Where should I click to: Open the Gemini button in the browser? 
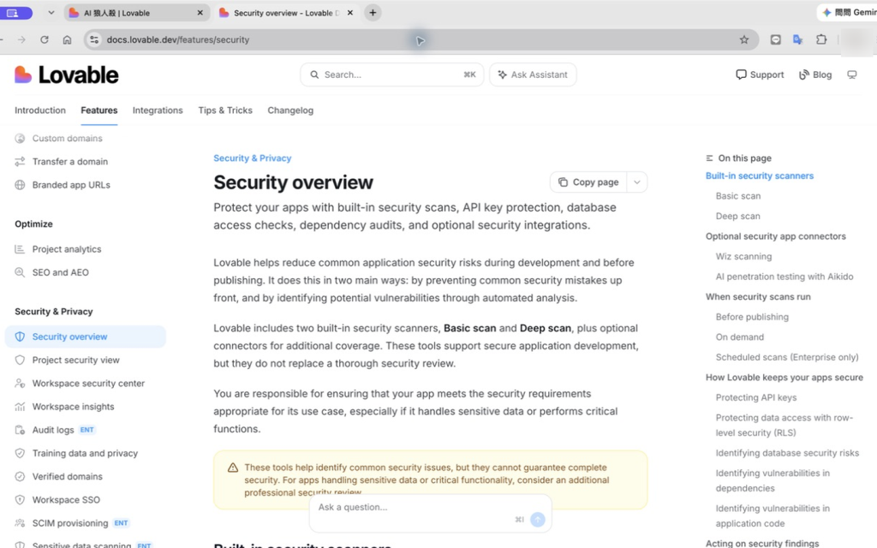click(849, 12)
